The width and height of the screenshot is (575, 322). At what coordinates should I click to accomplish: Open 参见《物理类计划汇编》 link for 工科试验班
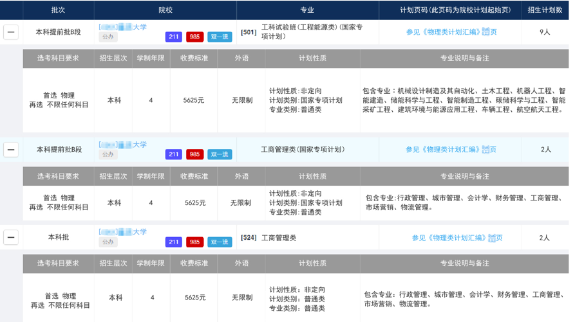point(451,32)
